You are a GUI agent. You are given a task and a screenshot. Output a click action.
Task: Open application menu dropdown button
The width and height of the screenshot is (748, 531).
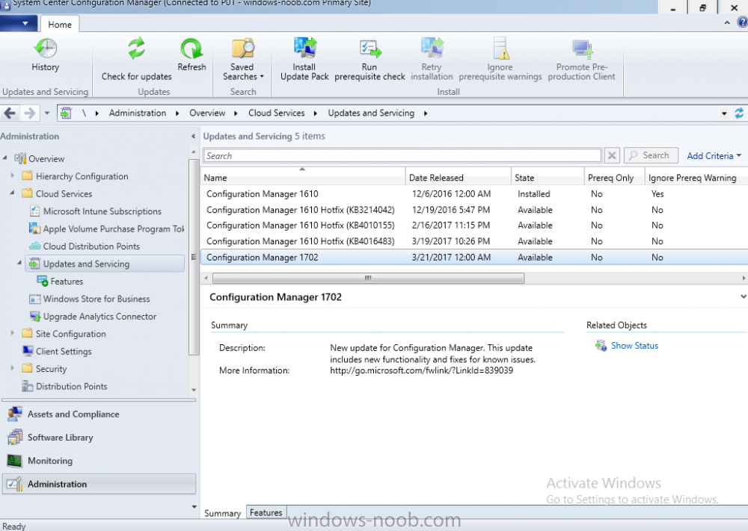tap(18, 23)
